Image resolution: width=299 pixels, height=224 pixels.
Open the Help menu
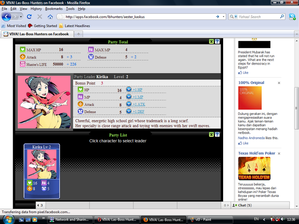pyautogui.click(x=81, y=9)
